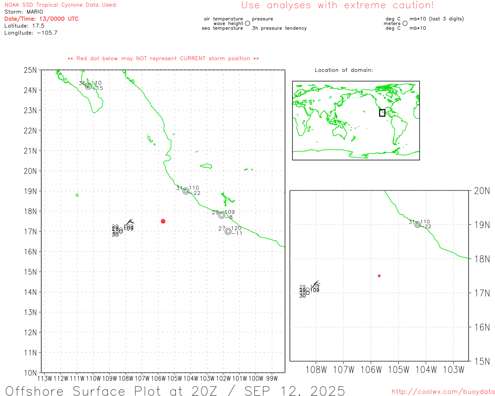This screenshot has width=495, height=396.
Task: Click the '103W' label on the inset map
Action: point(453,370)
